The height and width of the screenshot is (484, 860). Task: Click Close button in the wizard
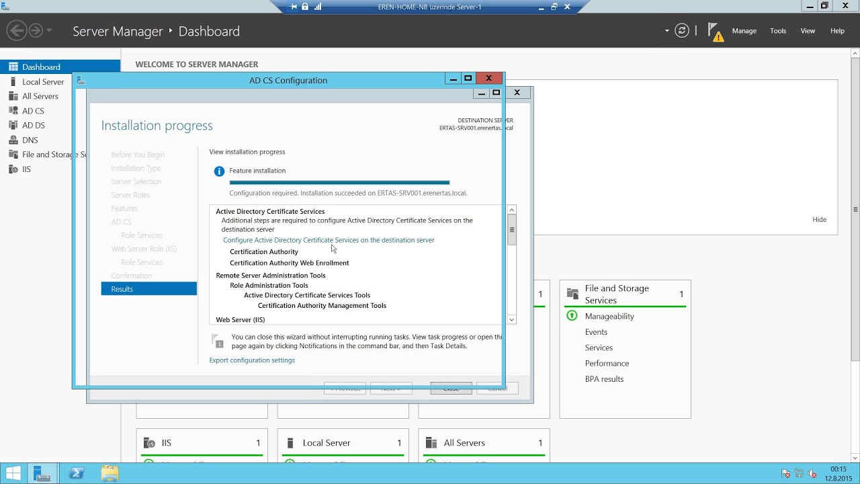451,389
